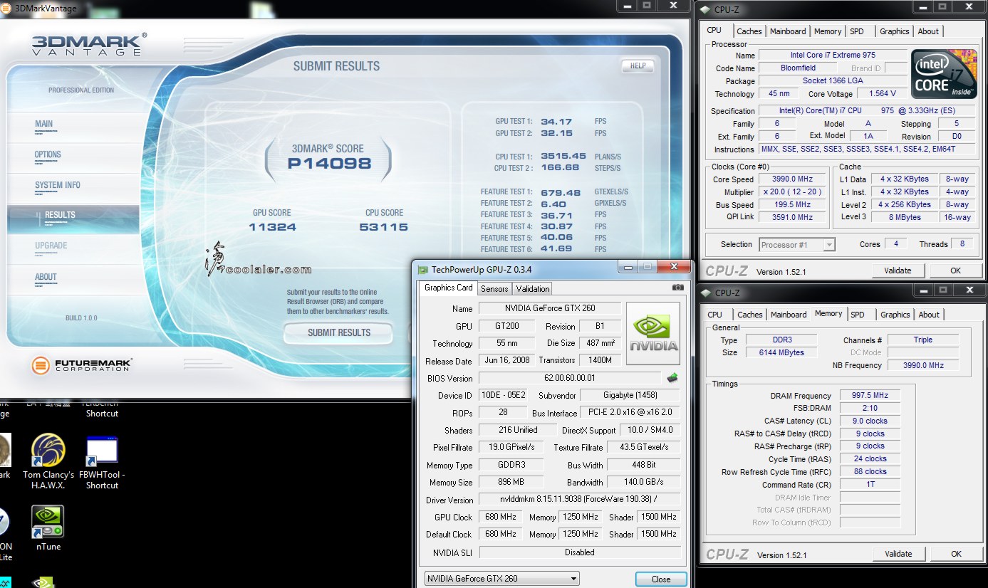The image size is (988, 588).
Task: Open Mainboard tab in upper CPU-Z window
Action: point(788,31)
